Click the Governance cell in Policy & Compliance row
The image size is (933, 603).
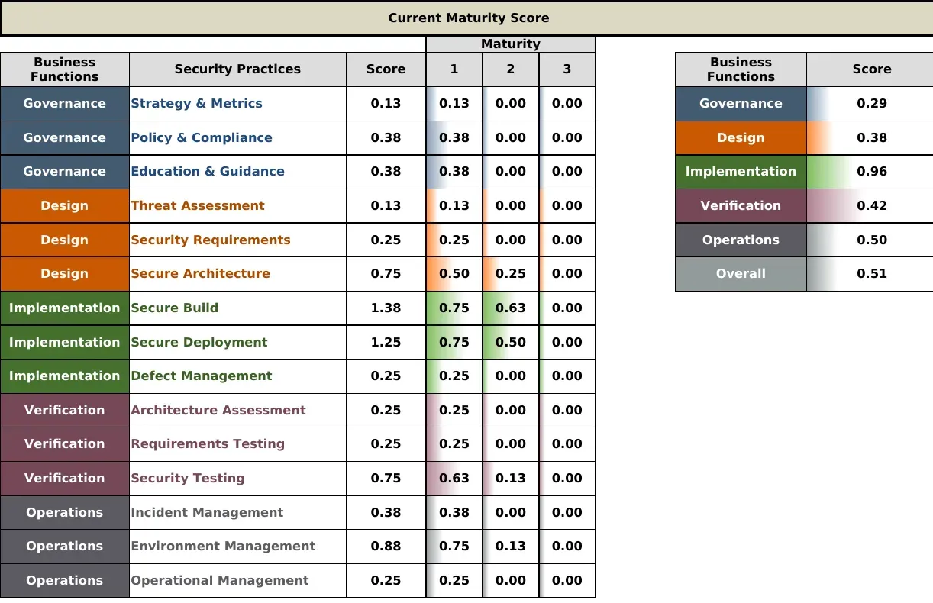coord(65,138)
